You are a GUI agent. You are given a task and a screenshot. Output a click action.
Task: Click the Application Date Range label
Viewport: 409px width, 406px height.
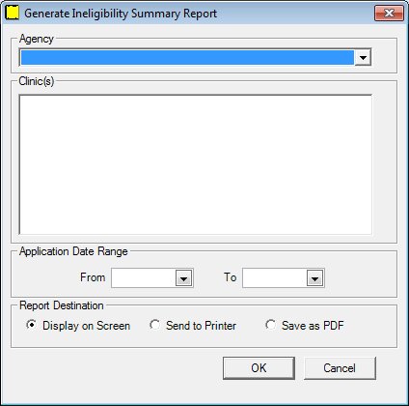pyautogui.click(x=73, y=251)
